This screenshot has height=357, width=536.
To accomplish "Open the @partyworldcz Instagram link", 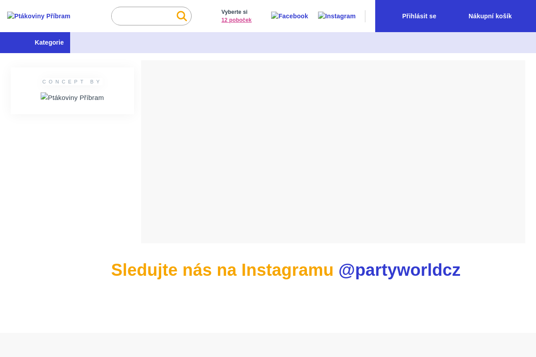I will click(x=399, y=270).
